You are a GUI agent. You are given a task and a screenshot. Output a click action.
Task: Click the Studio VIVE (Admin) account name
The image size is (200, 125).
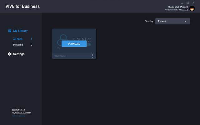click(x=178, y=7)
